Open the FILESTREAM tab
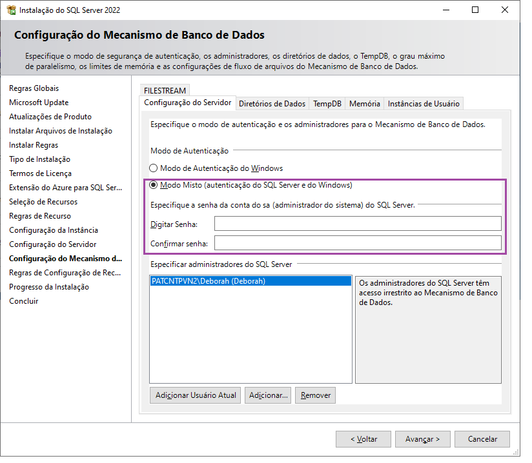532x463 pixels. pos(165,90)
